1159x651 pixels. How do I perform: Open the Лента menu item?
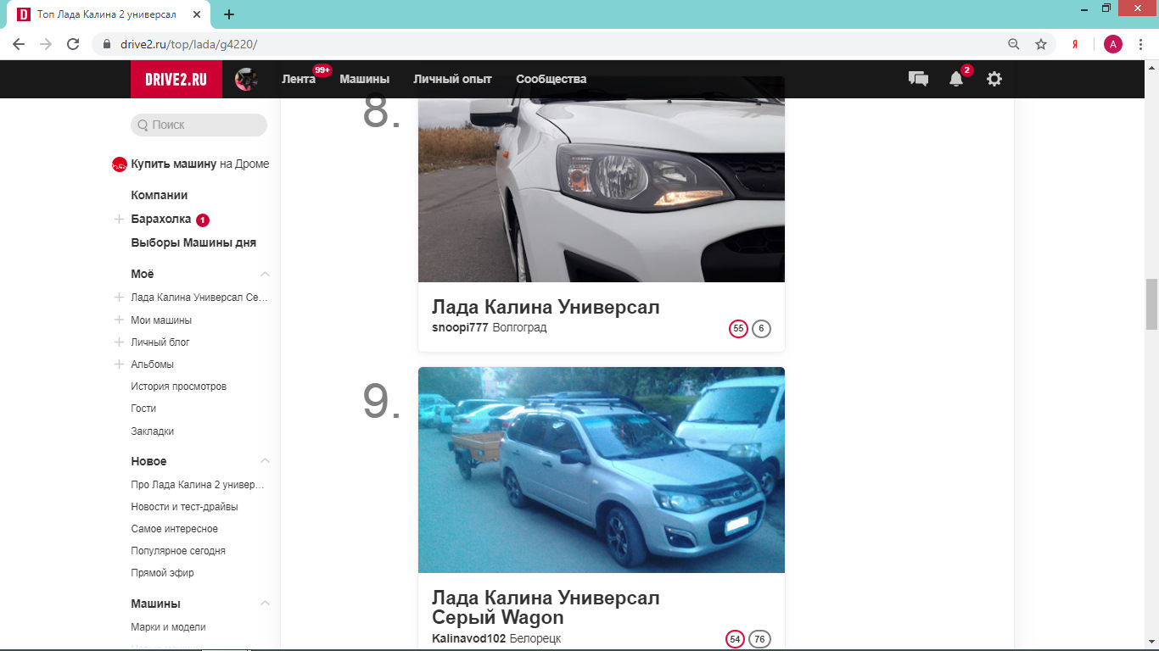pos(299,79)
